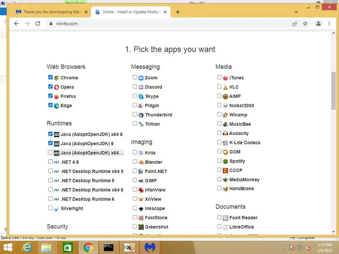Screen dimensions: 339x254
Task: Click the HandBrake app icon
Action: point(225,189)
